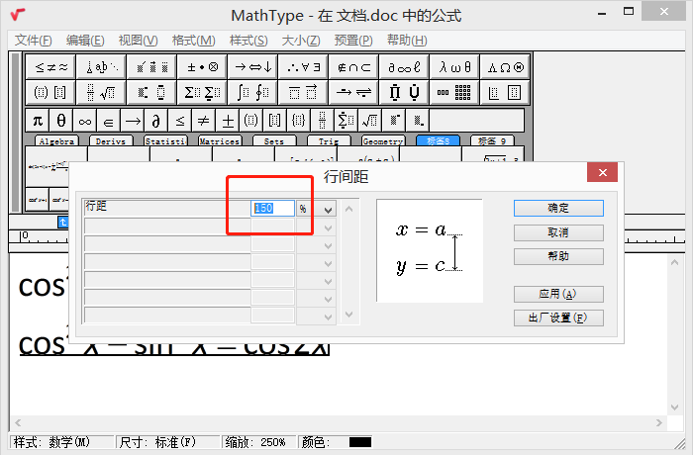Open the % unit dropdown for 行距
693x455 pixels.
[x=328, y=209]
